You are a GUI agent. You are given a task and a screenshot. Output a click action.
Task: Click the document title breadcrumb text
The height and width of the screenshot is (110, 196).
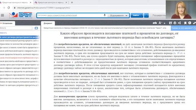105,28
